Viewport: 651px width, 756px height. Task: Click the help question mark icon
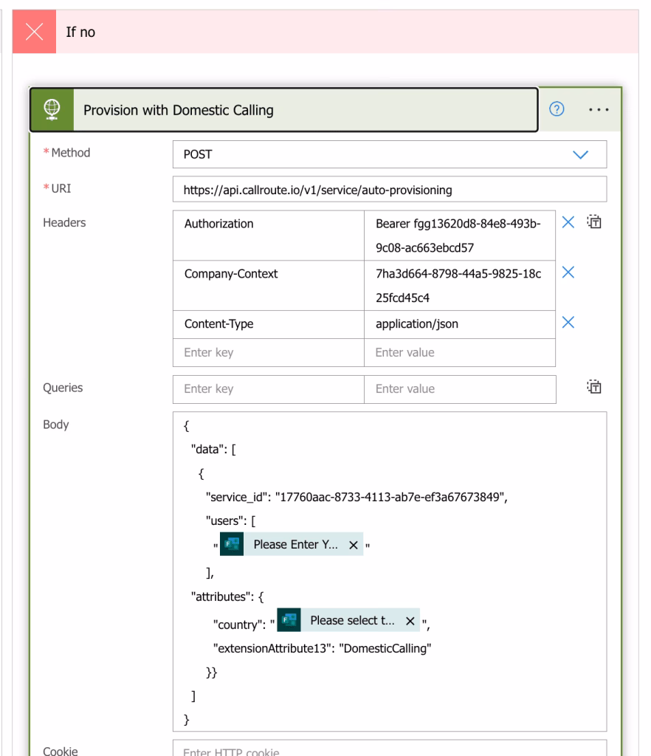point(558,110)
